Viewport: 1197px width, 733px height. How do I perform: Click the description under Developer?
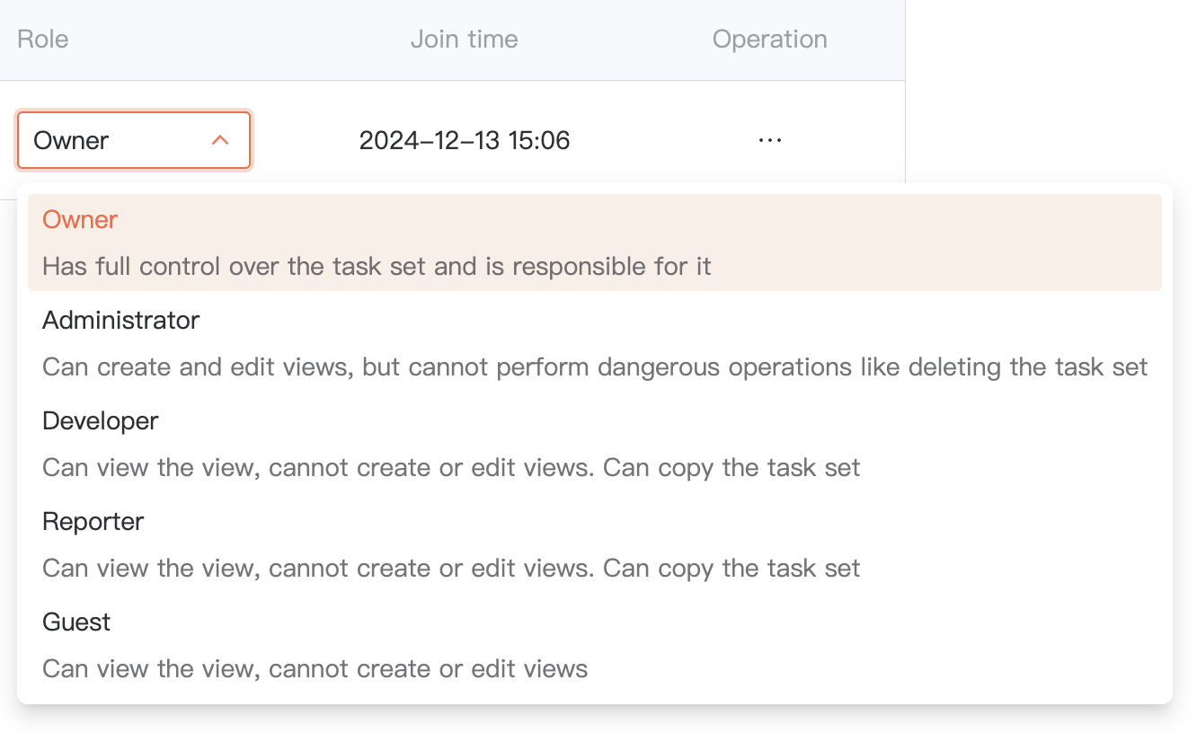click(x=451, y=468)
